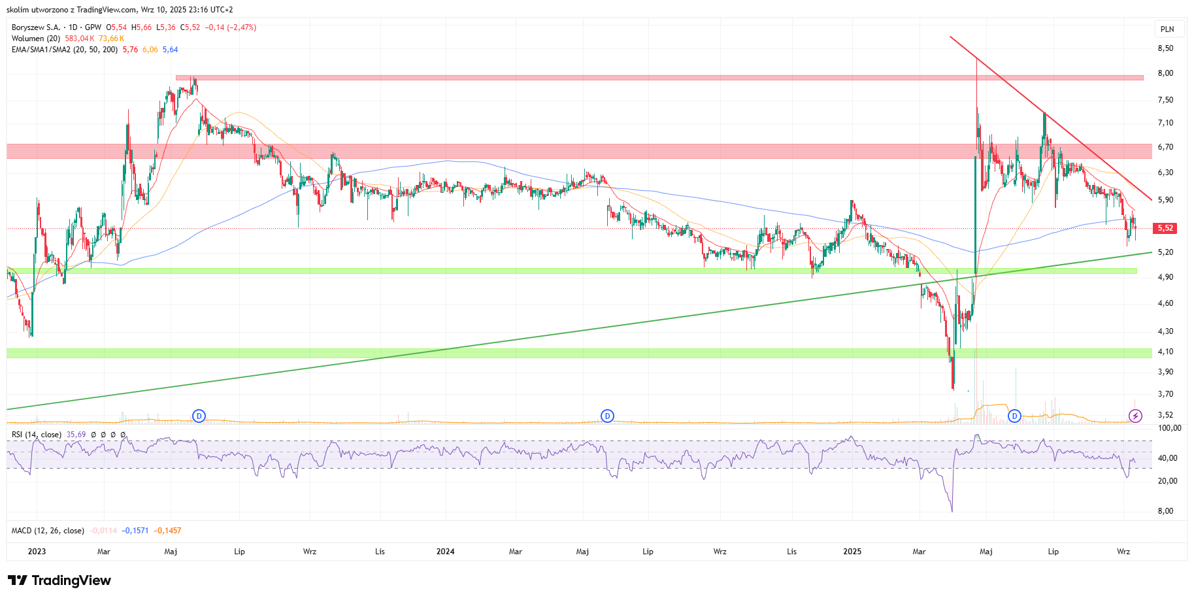Viewport: 1194px width, 600px height.
Task: Select the Boryszew S.A. symbol title
Action: click(36, 27)
